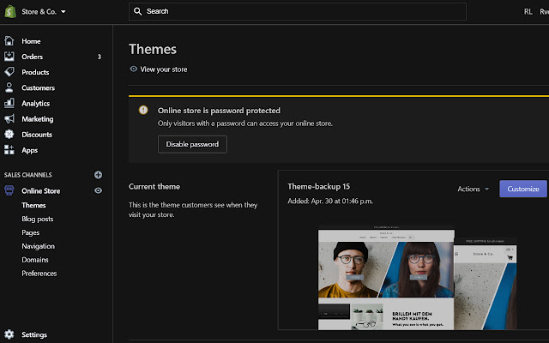Click the Settings gear icon
549x343 pixels.
pyautogui.click(x=9, y=334)
